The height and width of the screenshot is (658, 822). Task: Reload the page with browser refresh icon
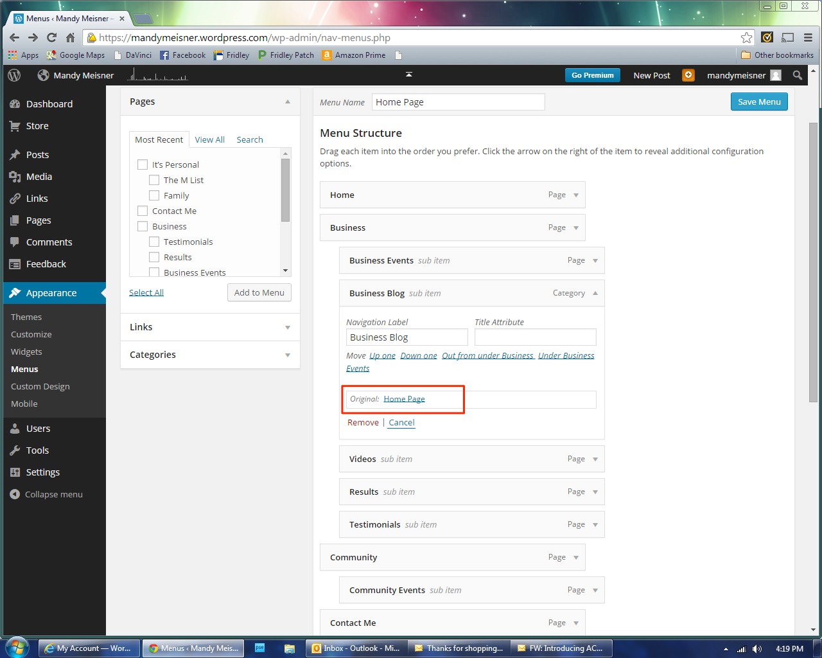click(x=51, y=37)
